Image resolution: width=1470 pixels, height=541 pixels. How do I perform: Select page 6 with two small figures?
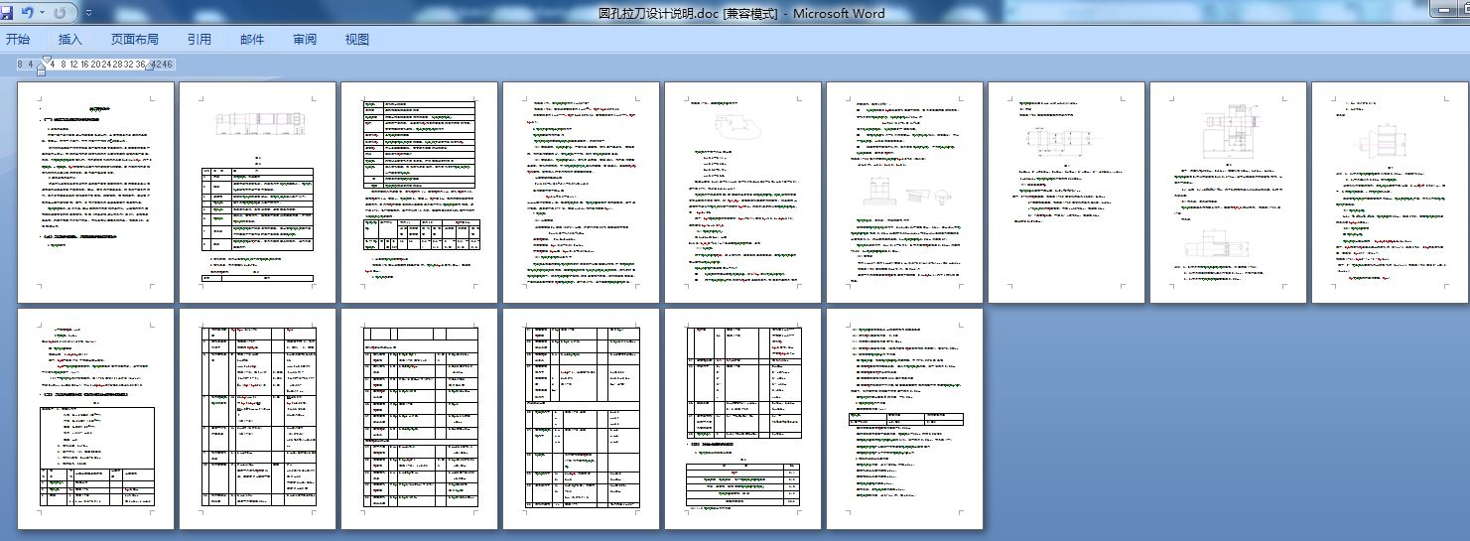point(904,193)
